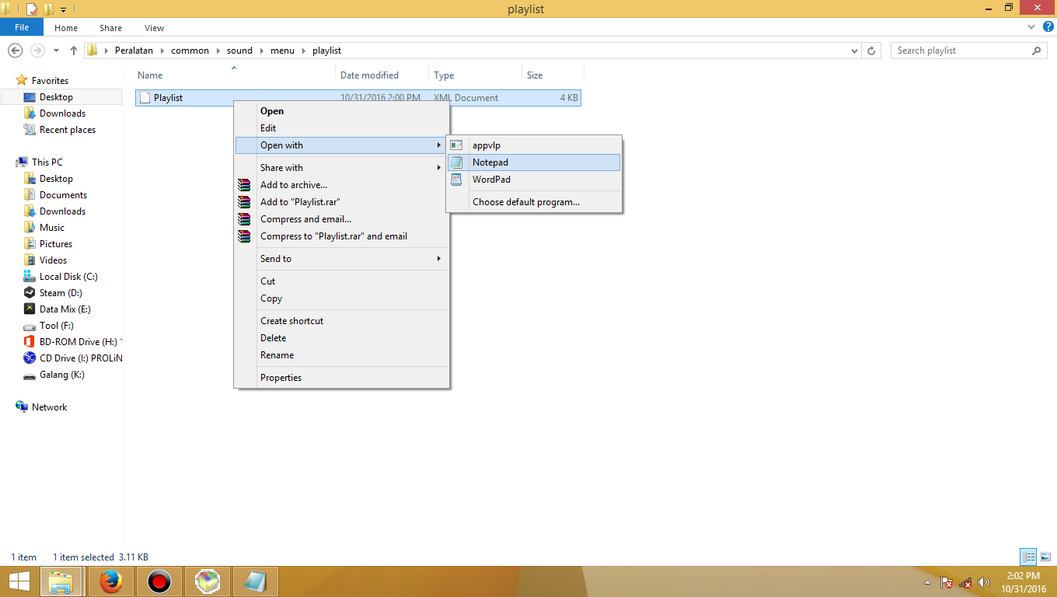Select Compress to "Playlist.rar" and email
The width and height of the screenshot is (1057, 597).
[x=342, y=236]
